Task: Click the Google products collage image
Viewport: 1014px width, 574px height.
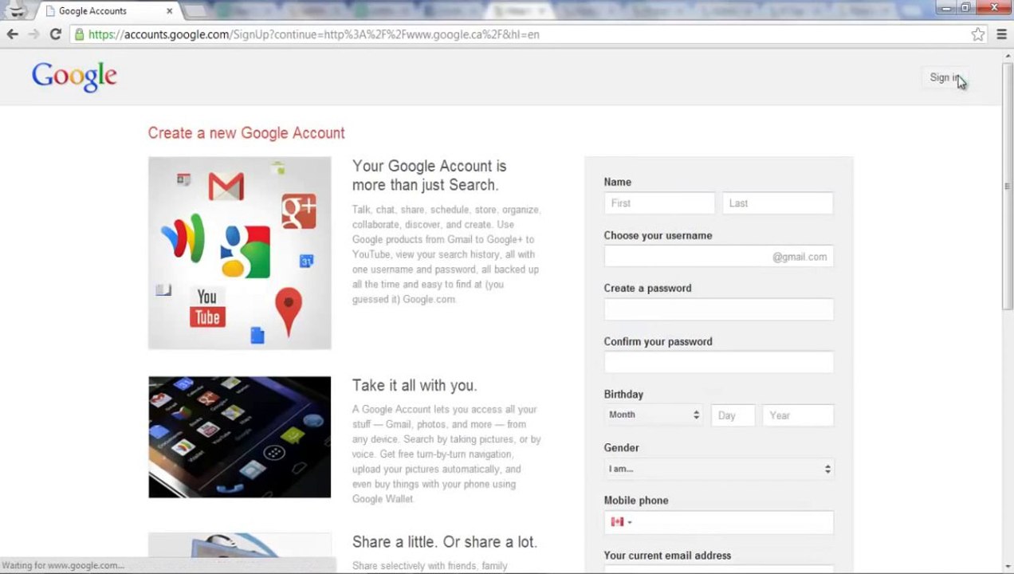Action: coord(239,253)
